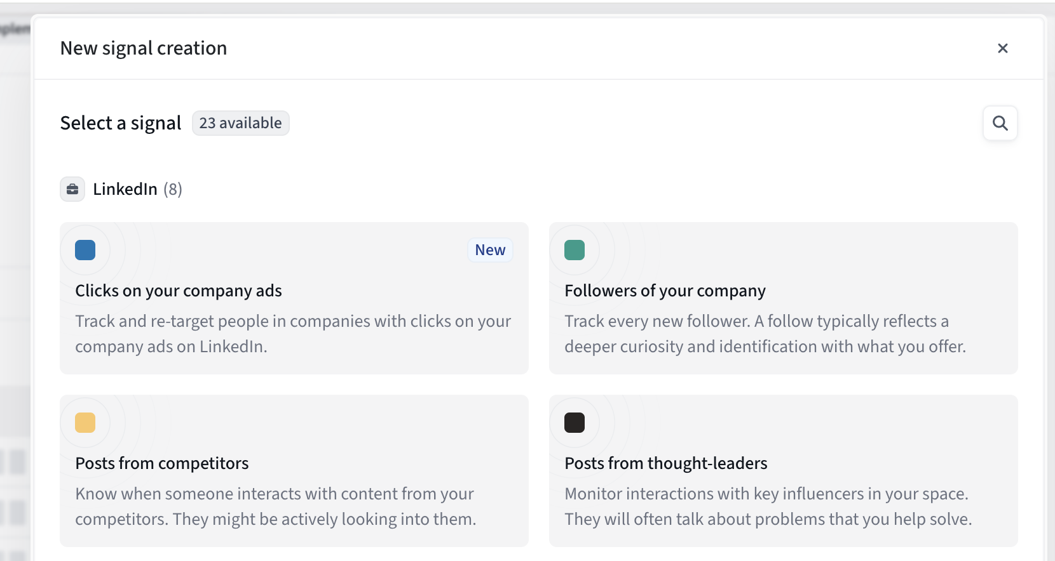Click the company ads re-target description text
This screenshot has height=561, width=1055.
coord(293,334)
